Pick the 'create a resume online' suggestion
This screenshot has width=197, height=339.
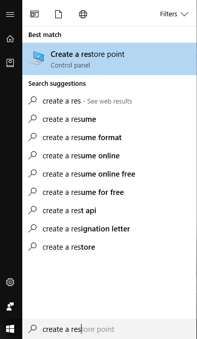[x=109, y=156]
